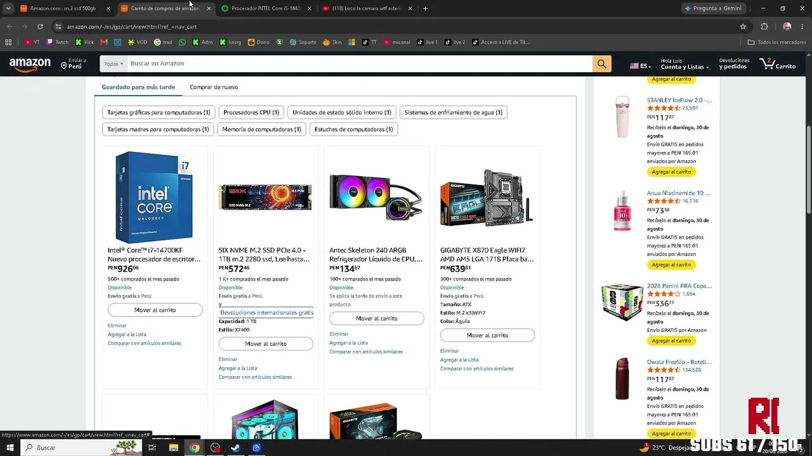Viewport: 812px width, 456px height.
Task: Reload the page with the refresh icon
Action: [x=40, y=27]
